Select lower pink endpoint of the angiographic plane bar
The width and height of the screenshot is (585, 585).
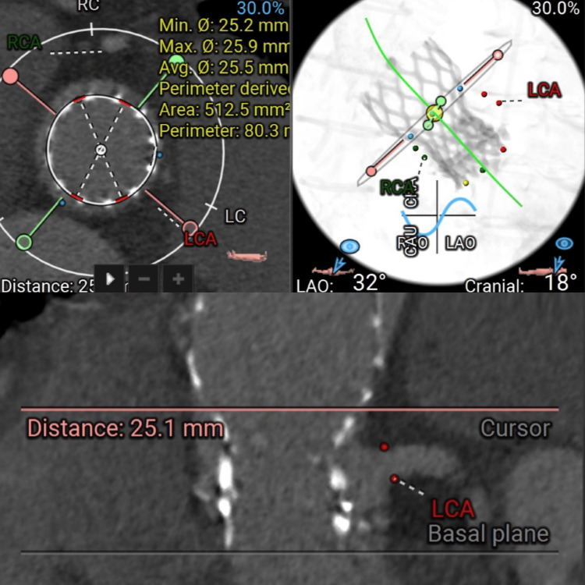[370, 172]
